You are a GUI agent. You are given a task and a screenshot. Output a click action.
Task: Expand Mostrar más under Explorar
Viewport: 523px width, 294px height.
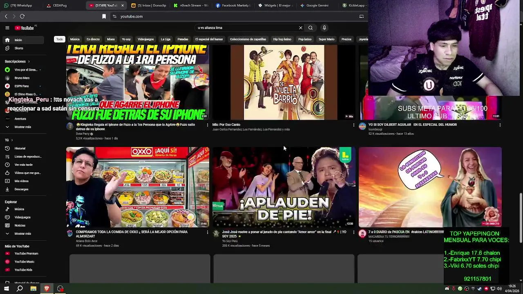[23, 234]
